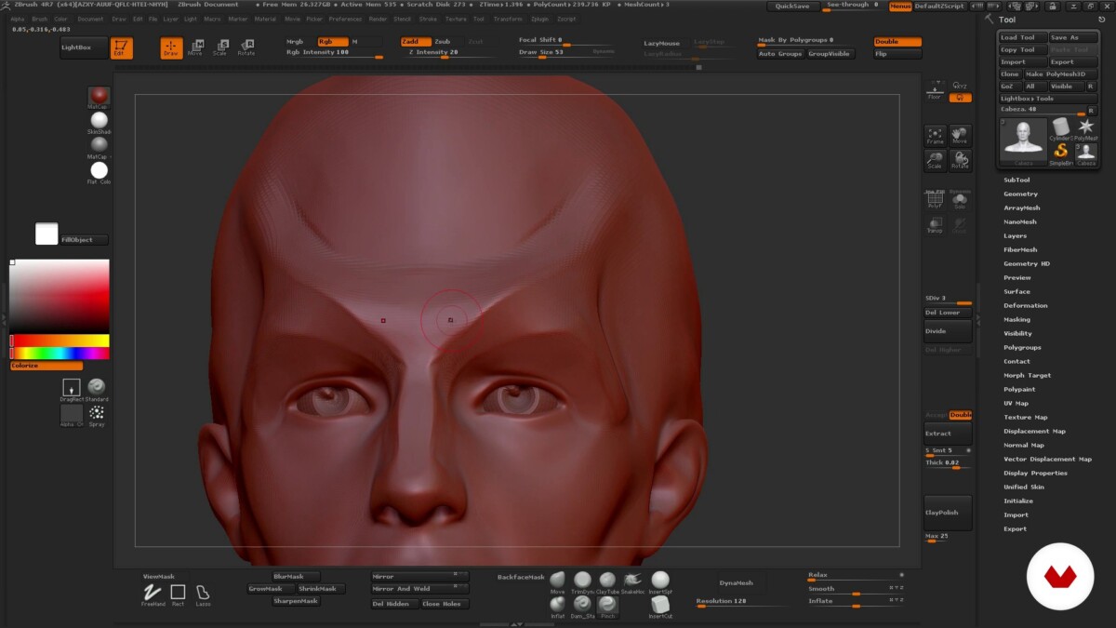Expand the Masking subpalette
The image size is (1116, 628).
(1016, 319)
